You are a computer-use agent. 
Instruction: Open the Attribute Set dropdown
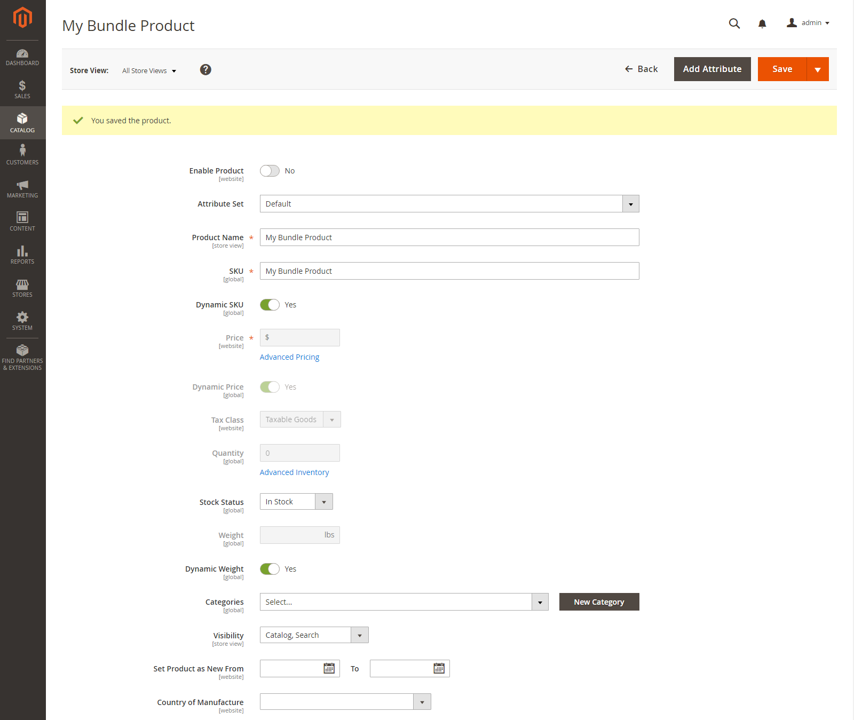coord(449,204)
